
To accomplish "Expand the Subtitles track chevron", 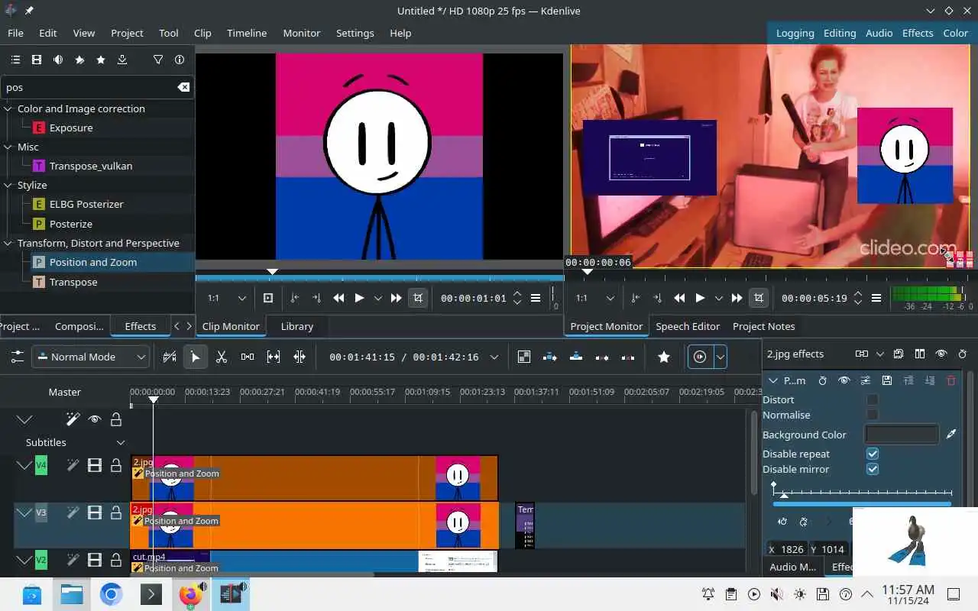I will click(x=120, y=442).
